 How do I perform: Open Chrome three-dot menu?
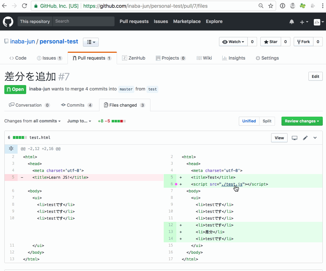pos(322,6)
